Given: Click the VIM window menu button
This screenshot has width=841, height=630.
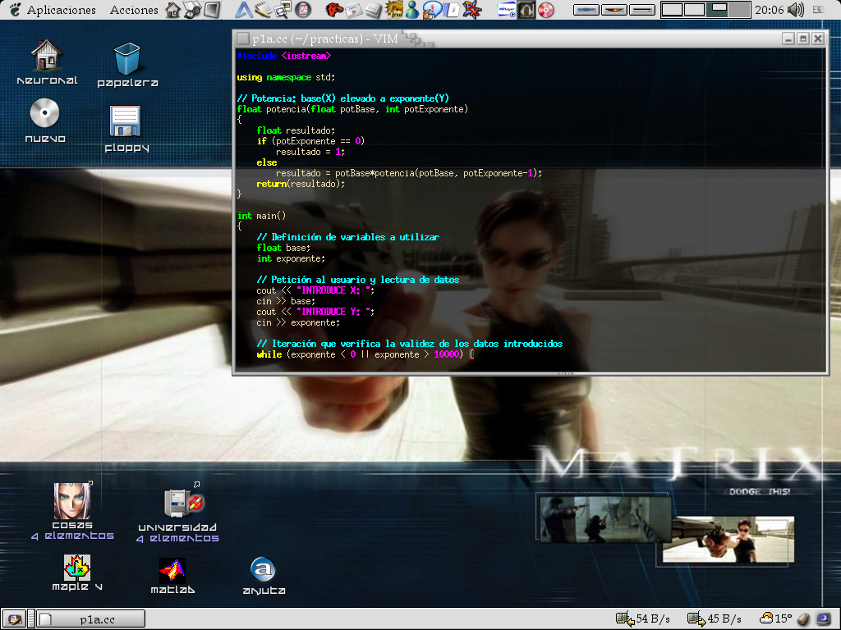Looking at the screenshot, I should (243, 39).
